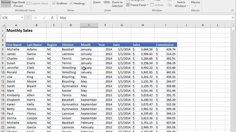236x132 pixels.
Task: Select column K header
Action: (203, 25)
